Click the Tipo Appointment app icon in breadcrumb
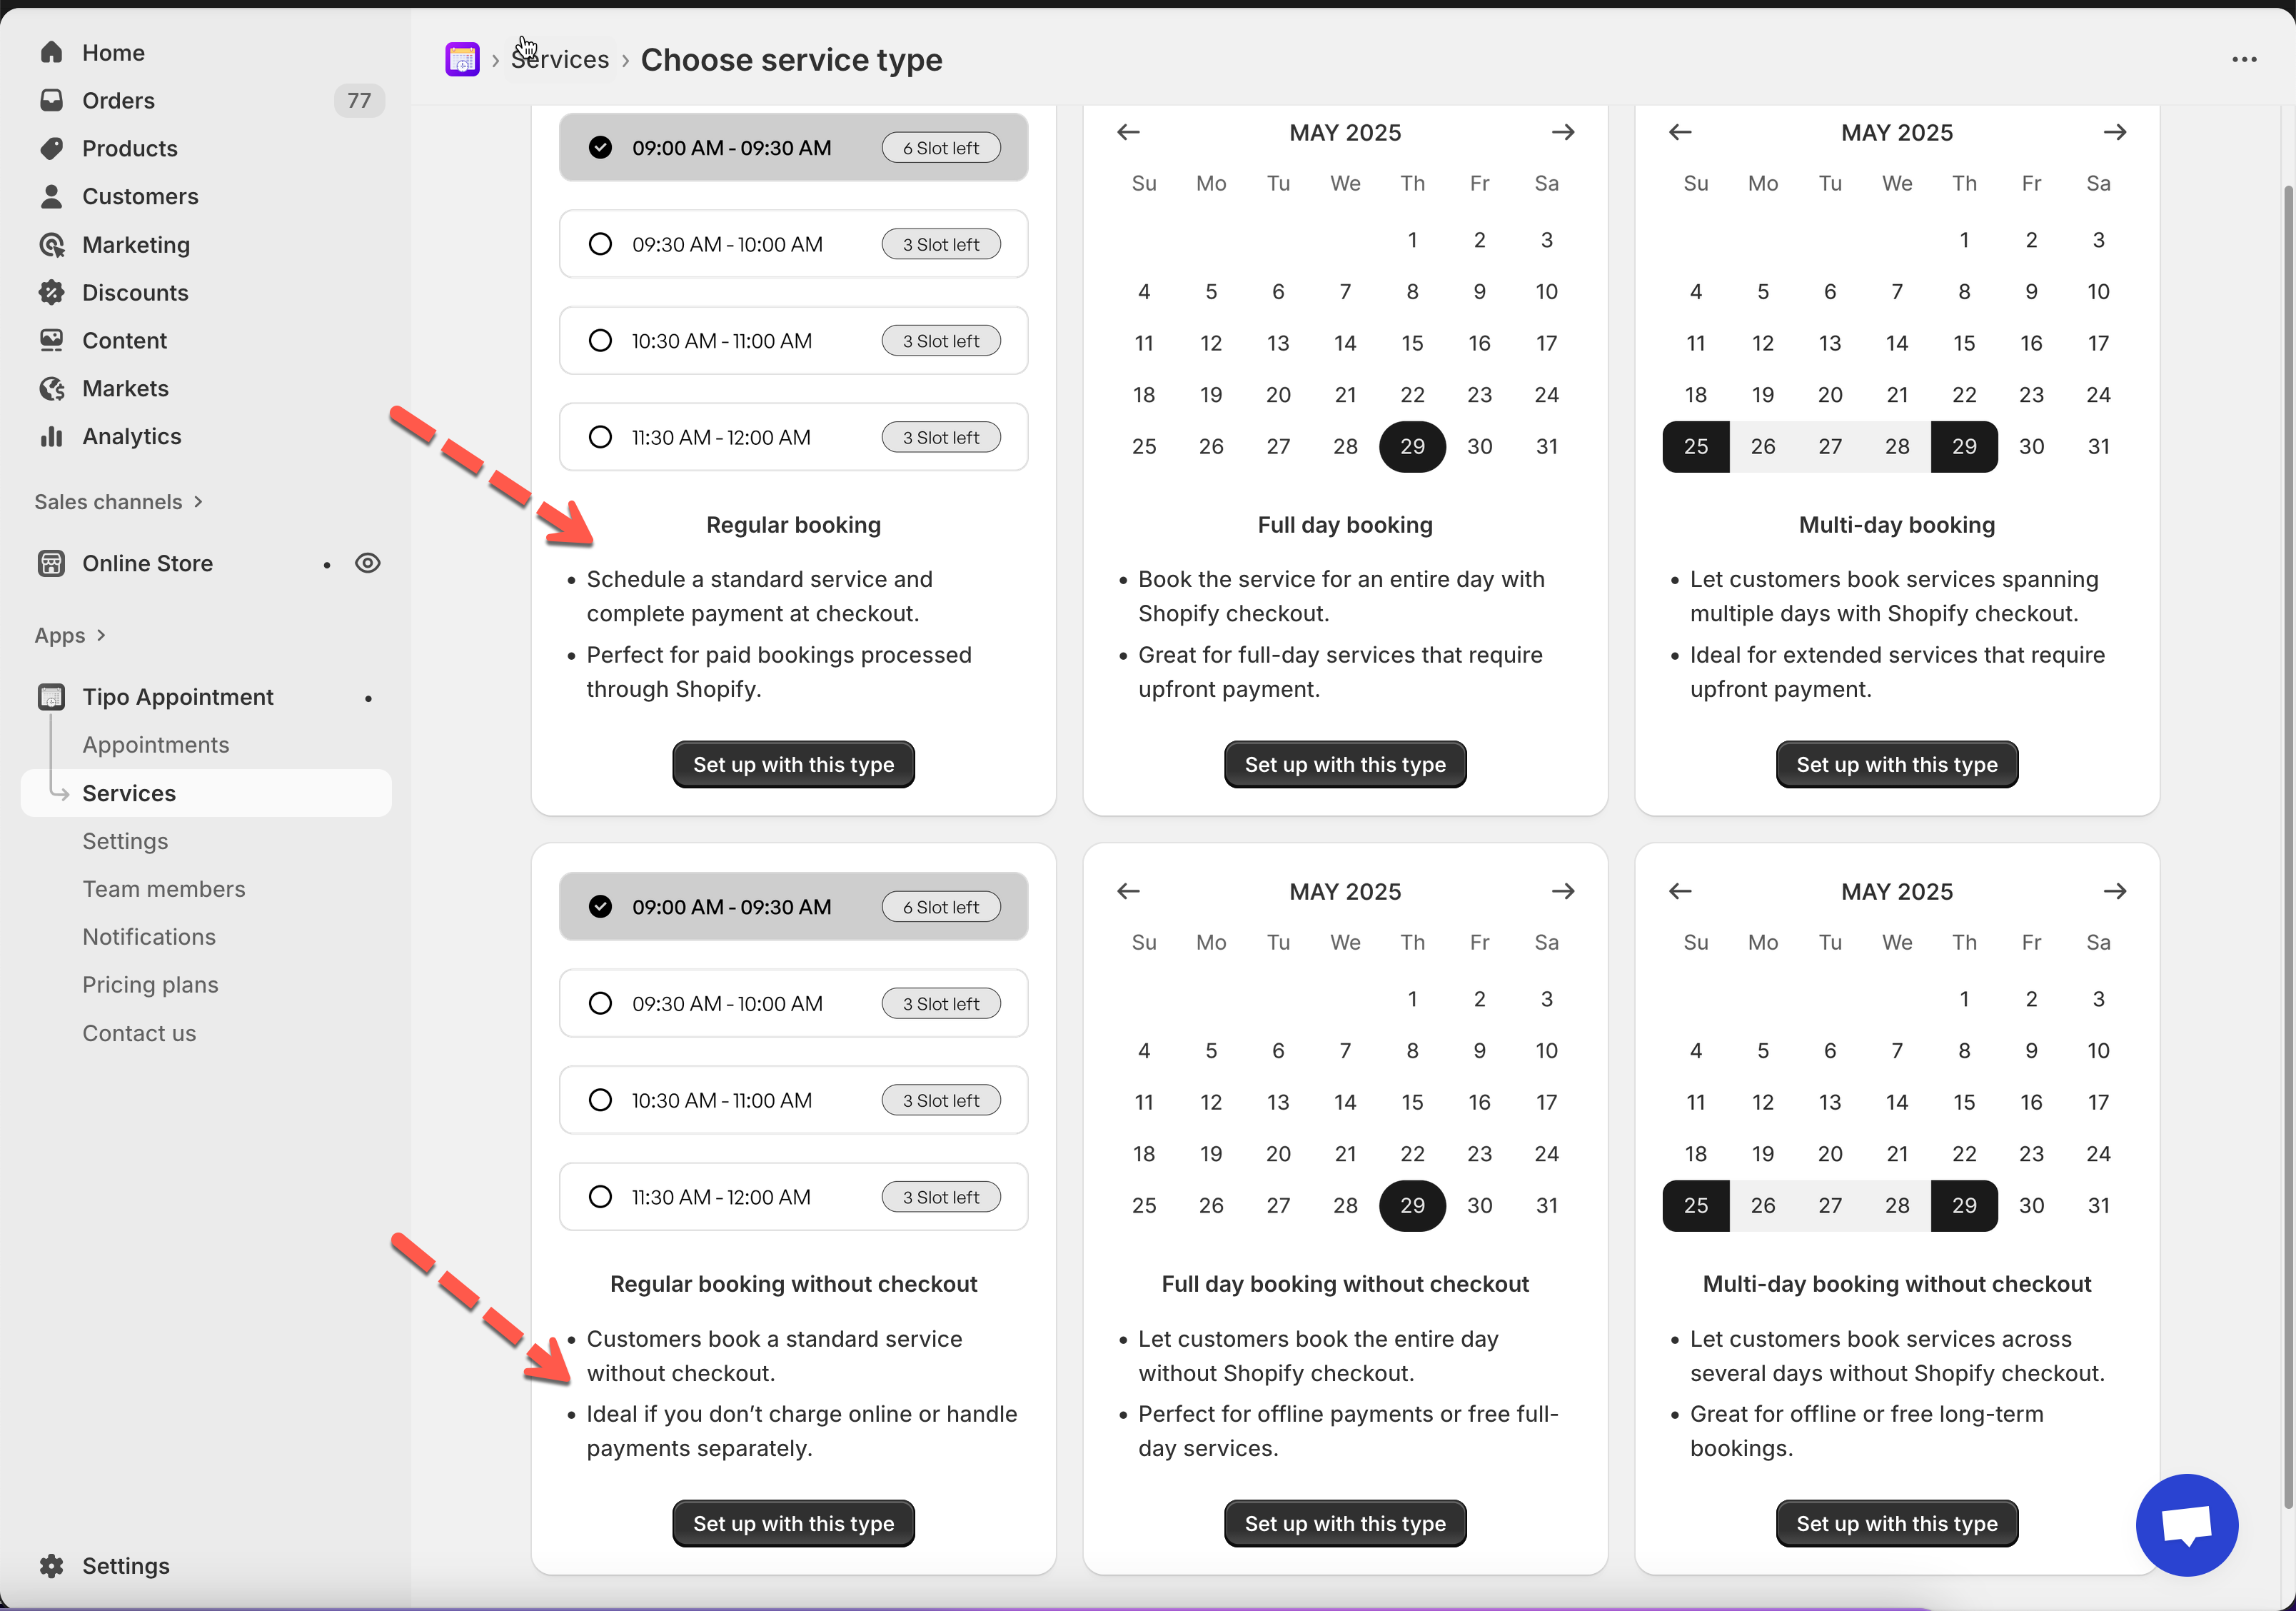The height and width of the screenshot is (1611, 2296). tap(462, 60)
